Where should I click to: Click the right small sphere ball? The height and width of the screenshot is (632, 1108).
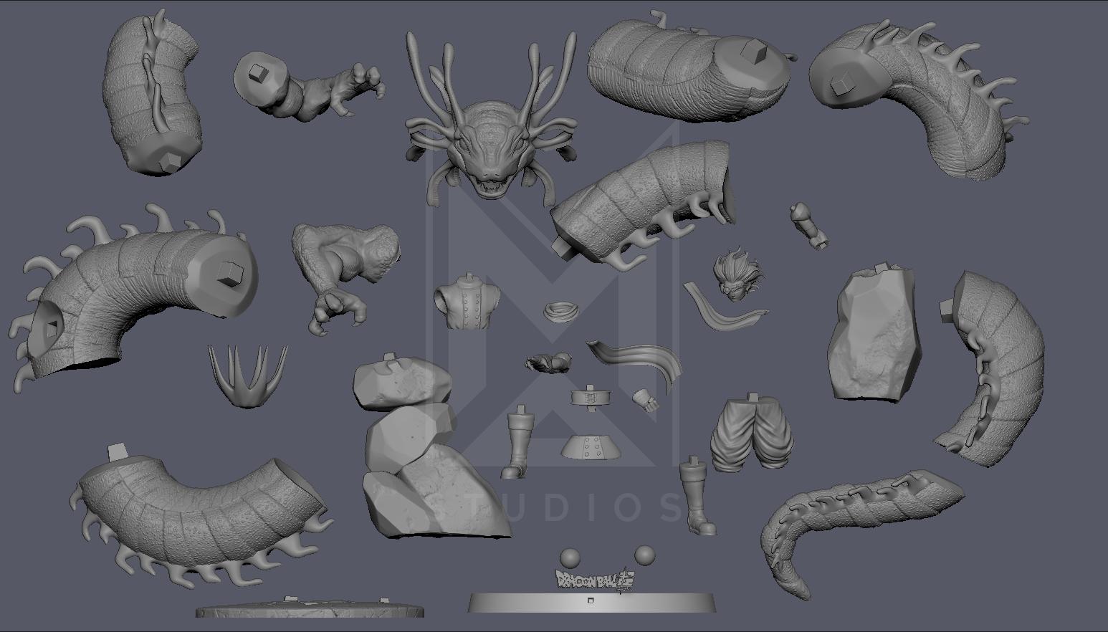coord(644,555)
